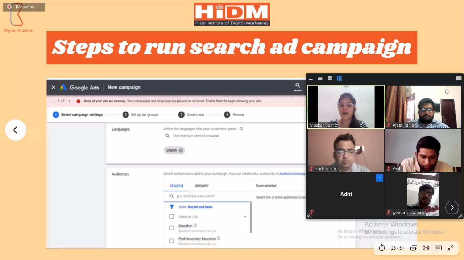Click the languages help question icon

[241, 129]
